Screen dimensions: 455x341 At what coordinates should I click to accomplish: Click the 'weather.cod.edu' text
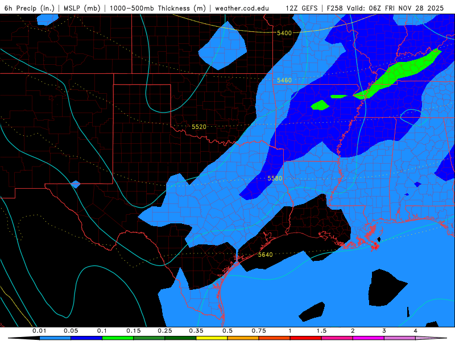(242, 8)
